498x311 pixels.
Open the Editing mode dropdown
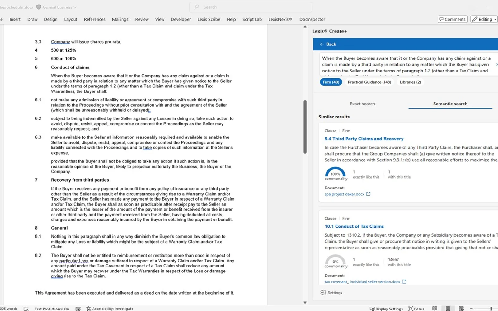[x=484, y=19]
